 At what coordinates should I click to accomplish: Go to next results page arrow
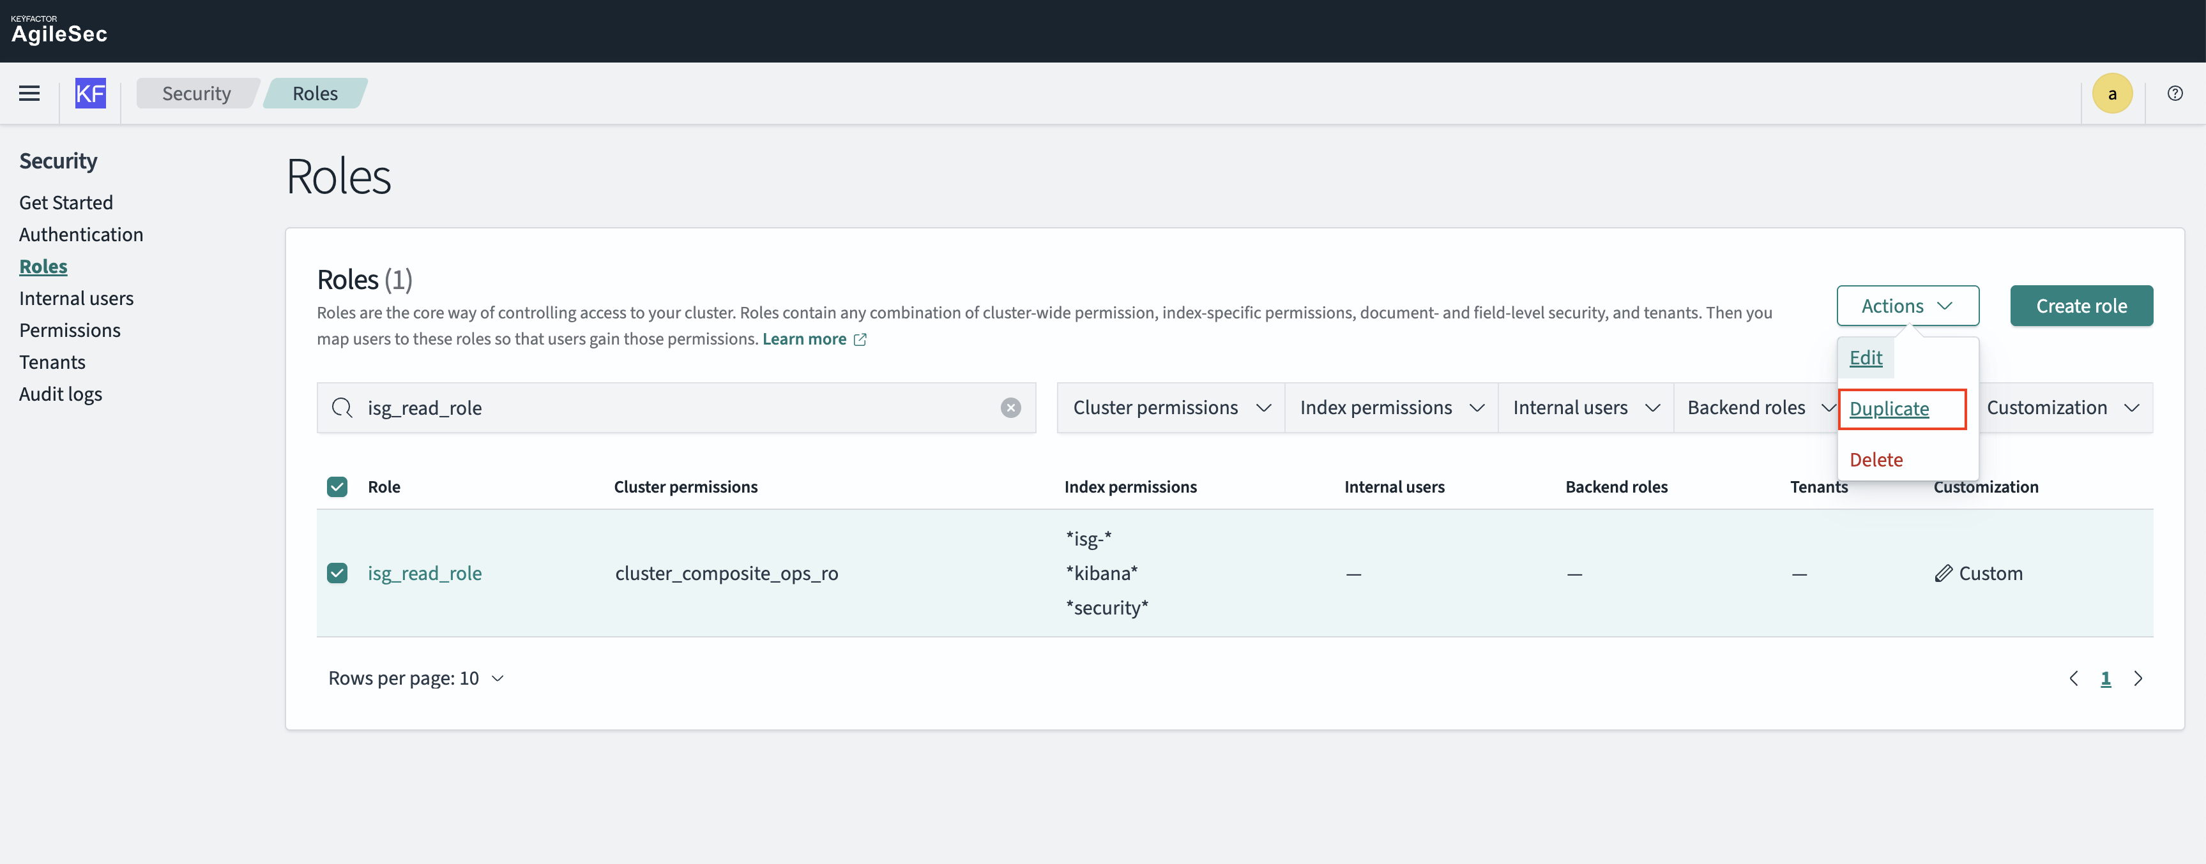[x=2138, y=678]
